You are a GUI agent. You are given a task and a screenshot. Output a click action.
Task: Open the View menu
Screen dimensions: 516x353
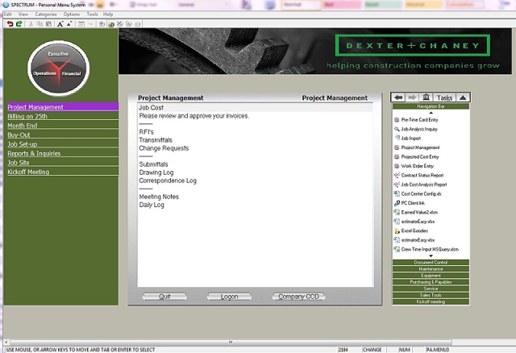pos(23,15)
